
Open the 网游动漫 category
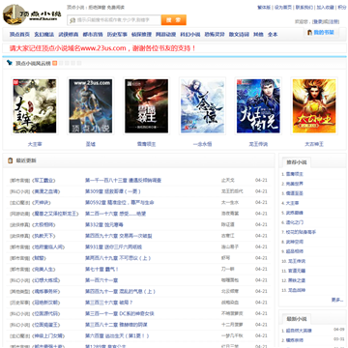pos(165,35)
